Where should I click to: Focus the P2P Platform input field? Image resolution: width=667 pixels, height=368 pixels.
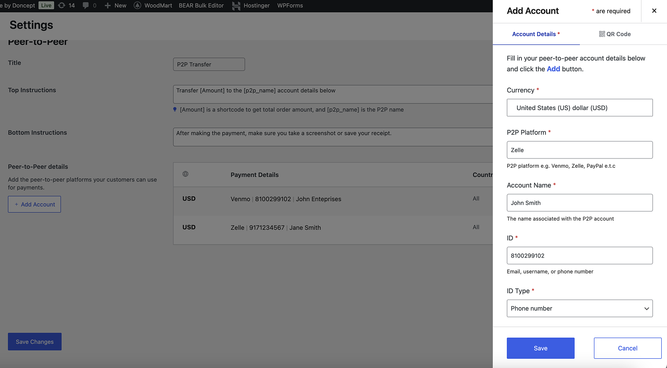point(579,150)
